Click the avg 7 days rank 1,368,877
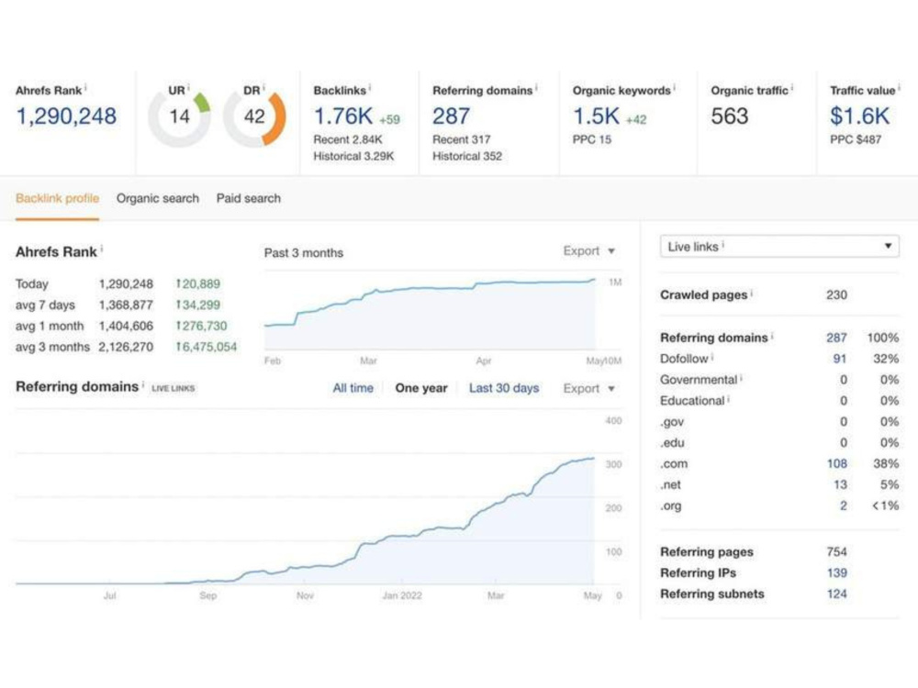The image size is (918, 688). (126, 305)
